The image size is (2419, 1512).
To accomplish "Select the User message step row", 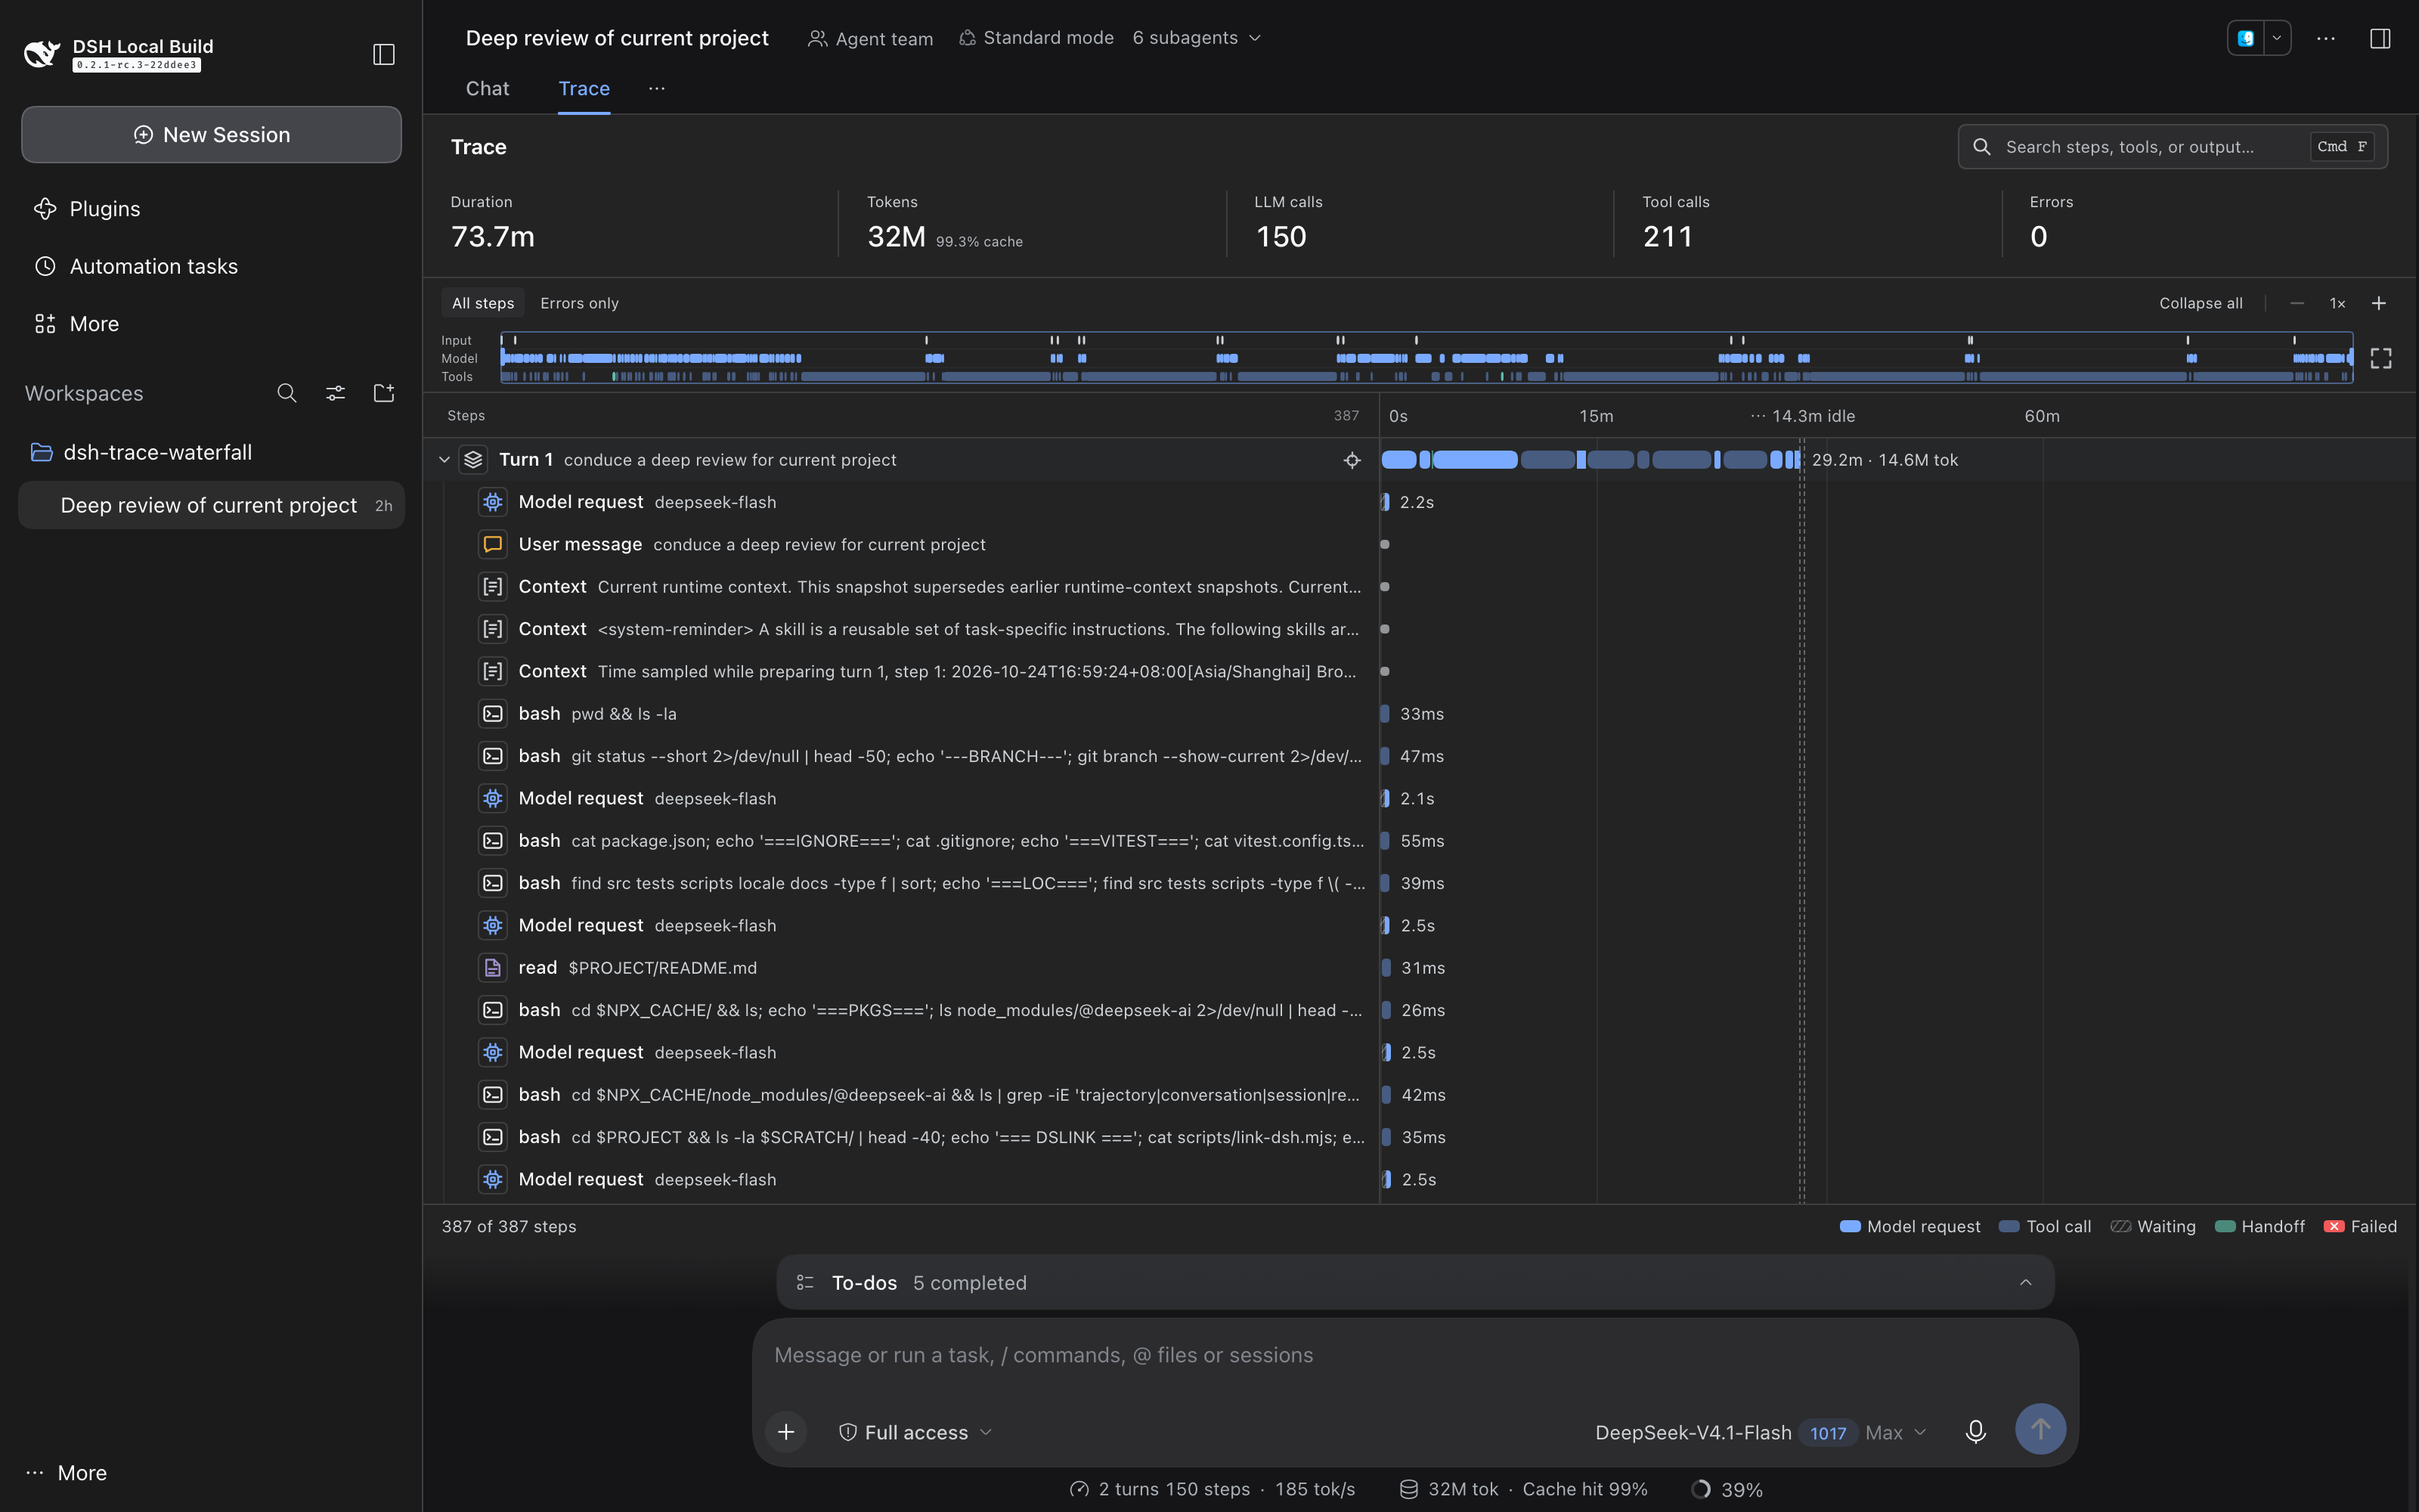I will pos(900,544).
